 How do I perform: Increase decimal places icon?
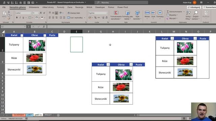pos(103,17)
